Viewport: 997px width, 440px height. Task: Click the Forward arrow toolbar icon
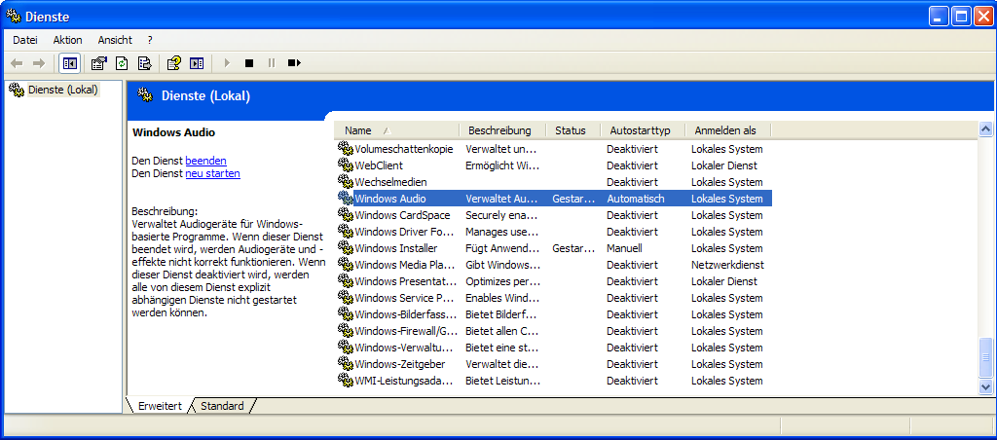tap(39, 63)
